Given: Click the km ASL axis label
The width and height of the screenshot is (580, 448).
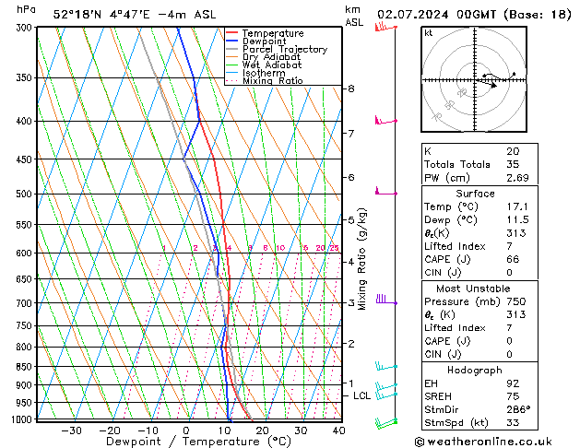Looking at the screenshot, I should click(x=354, y=16).
